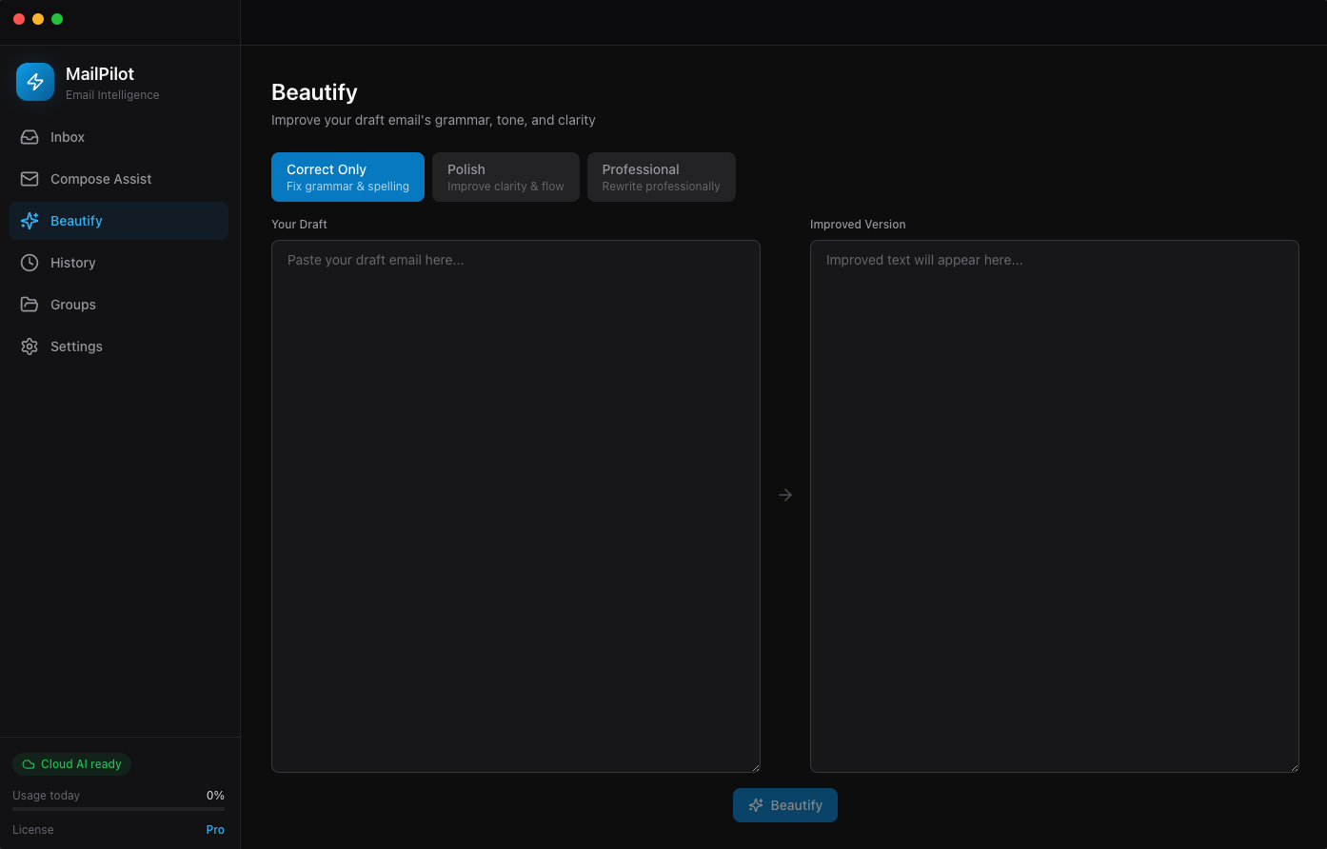Click the Cloud AI ready status badge
The image size is (1327, 849).
click(x=71, y=763)
